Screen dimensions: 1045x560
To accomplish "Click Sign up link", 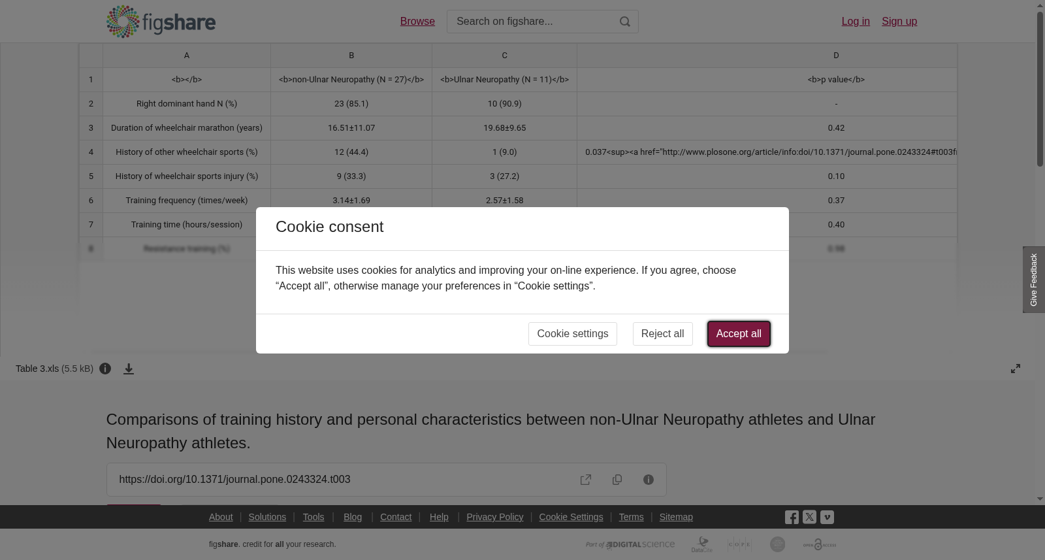I will [x=899, y=22].
